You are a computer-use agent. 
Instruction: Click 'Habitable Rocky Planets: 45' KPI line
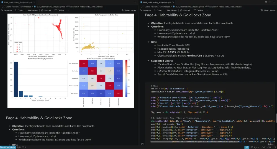click(x=173, y=49)
